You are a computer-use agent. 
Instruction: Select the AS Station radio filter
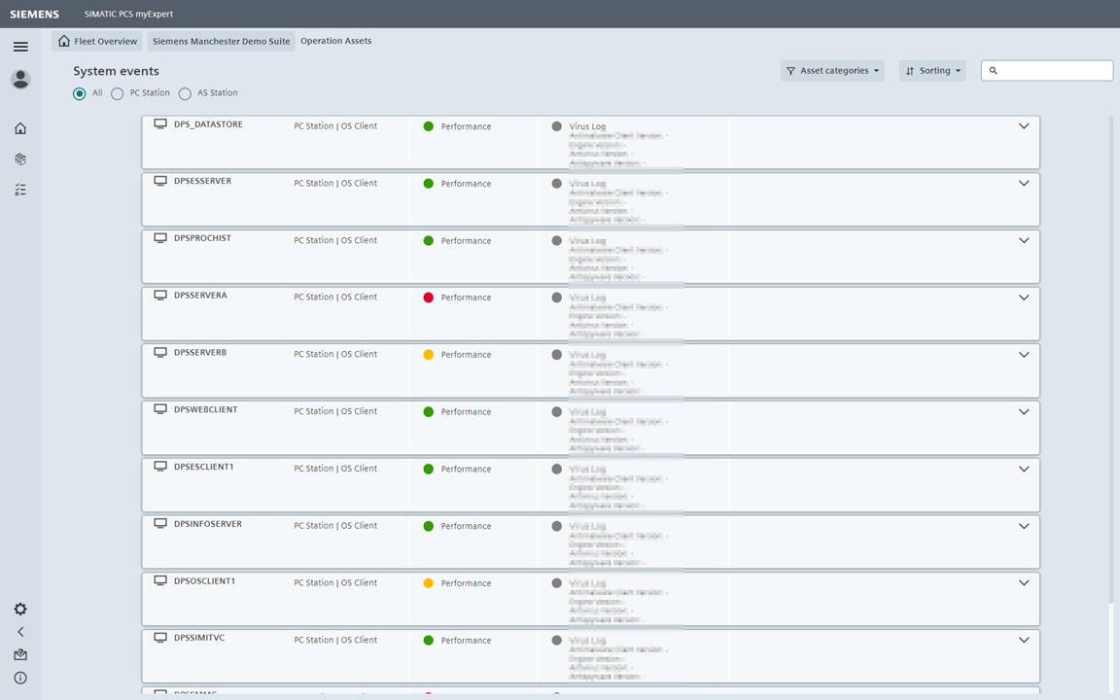pos(185,93)
